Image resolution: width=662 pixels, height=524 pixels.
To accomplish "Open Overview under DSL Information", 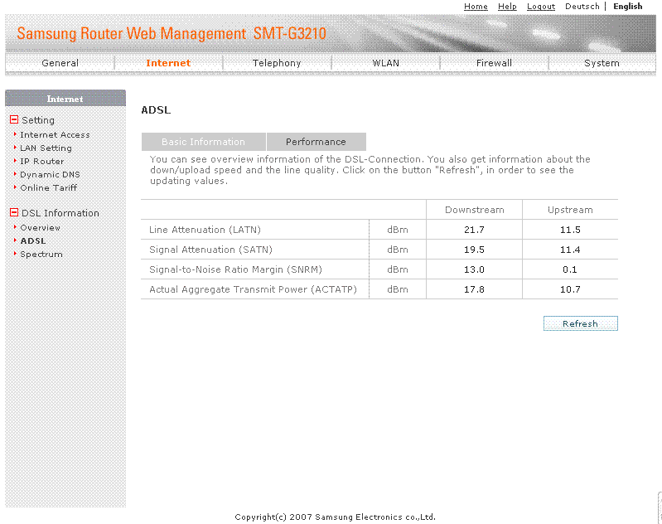I will [40, 227].
